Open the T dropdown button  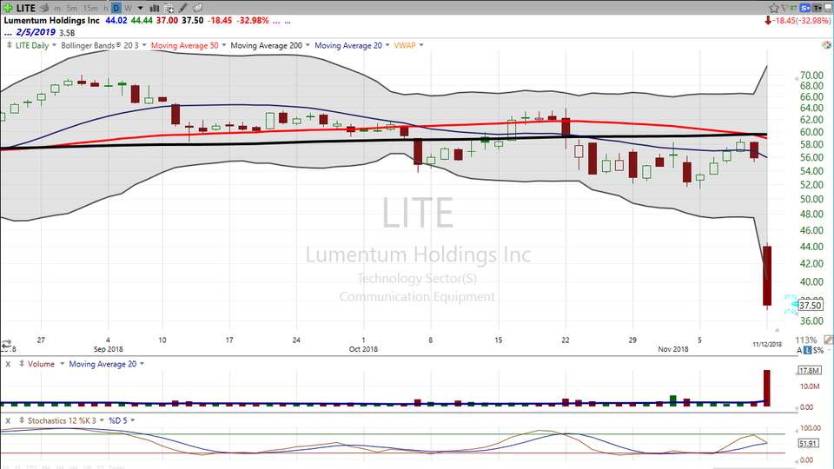817,8
